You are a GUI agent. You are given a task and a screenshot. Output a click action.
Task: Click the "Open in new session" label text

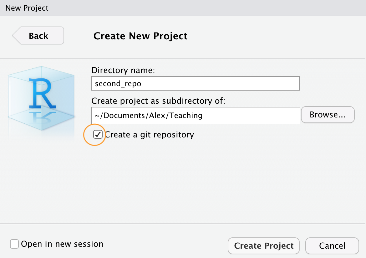point(62,244)
